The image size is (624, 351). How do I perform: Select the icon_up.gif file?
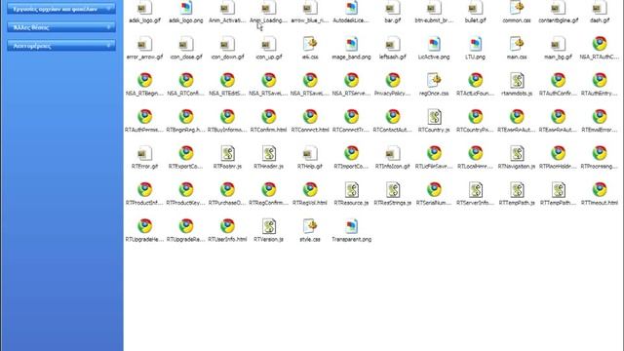click(x=269, y=44)
